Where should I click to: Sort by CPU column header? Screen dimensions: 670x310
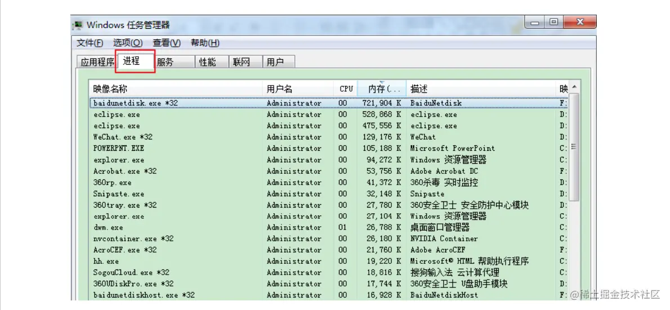click(x=346, y=89)
